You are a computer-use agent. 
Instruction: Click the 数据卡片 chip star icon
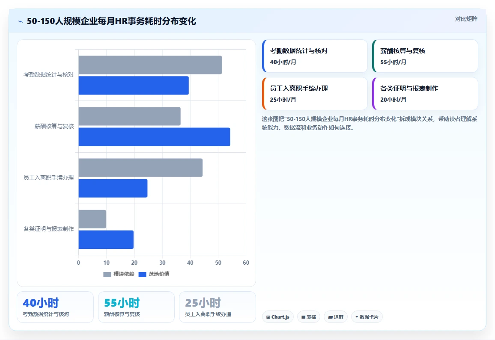point(357,317)
